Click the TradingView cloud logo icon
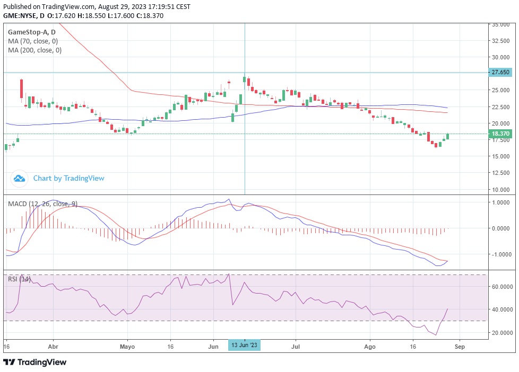519x372 pixels. point(19,179)
